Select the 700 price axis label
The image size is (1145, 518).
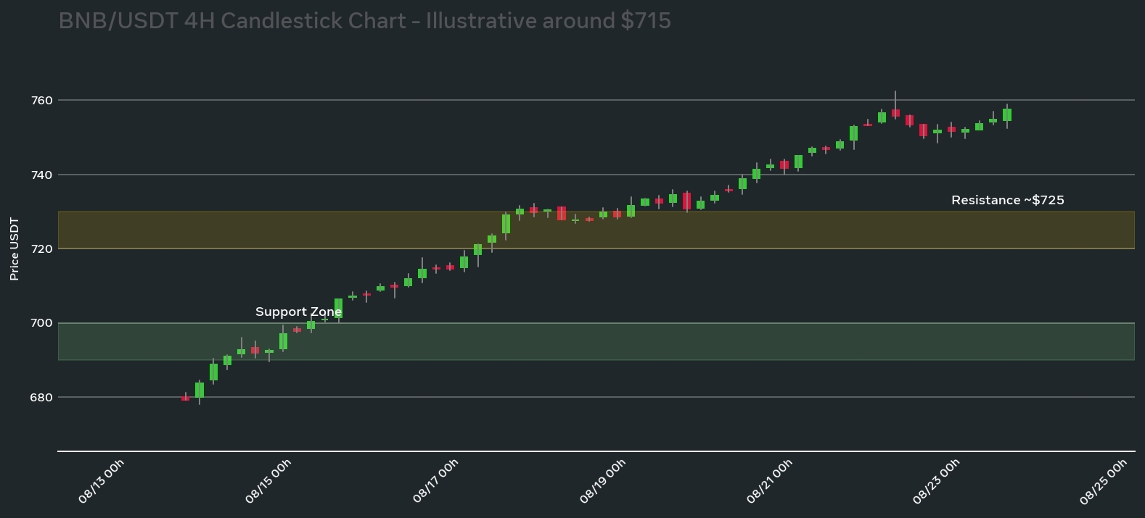pos(43,323)
